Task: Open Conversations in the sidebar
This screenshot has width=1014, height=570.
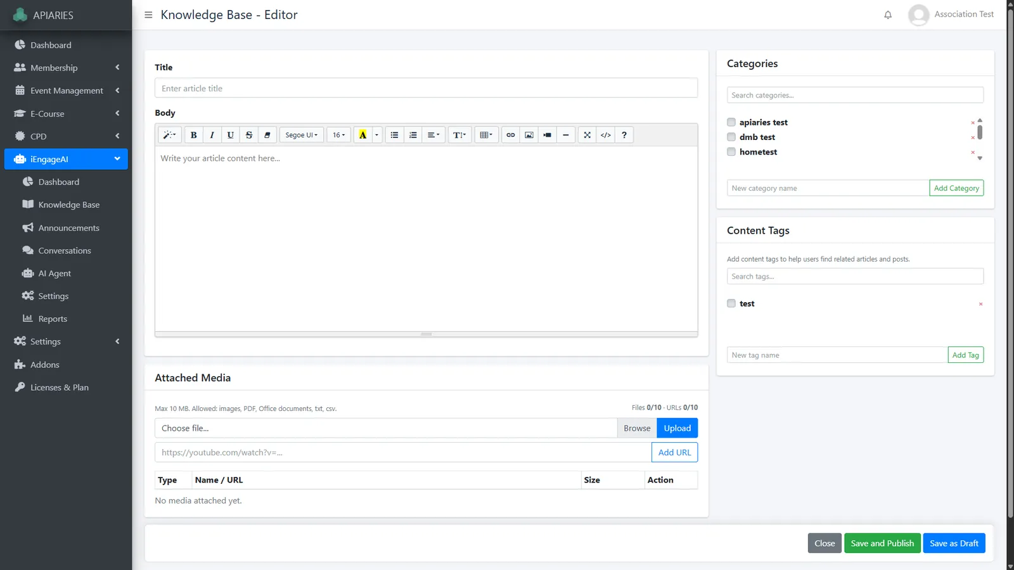Action: (x=66, y=251)
